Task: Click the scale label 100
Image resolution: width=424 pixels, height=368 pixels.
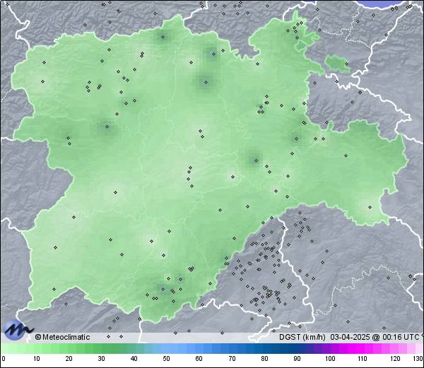Action: [x=330, y=359]
